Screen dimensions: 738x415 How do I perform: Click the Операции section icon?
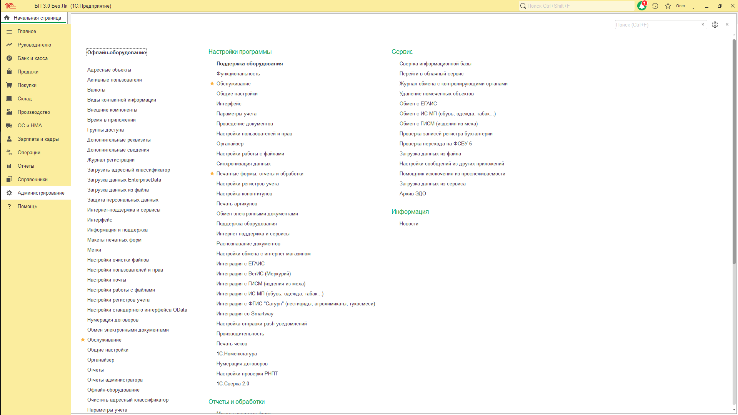[9, 153]
